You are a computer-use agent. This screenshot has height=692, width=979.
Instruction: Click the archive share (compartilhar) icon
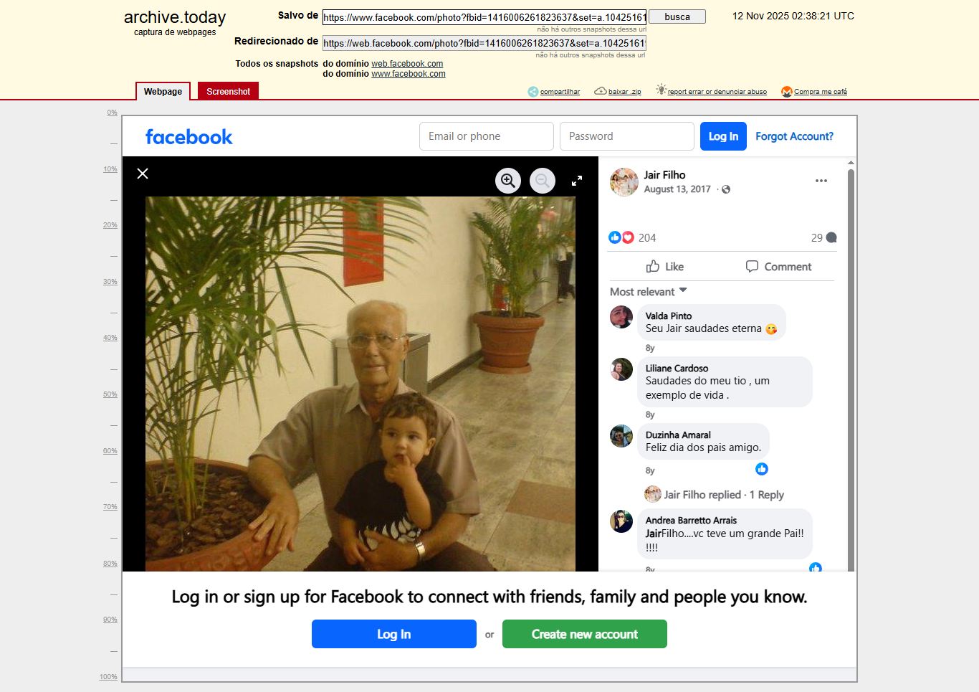tap(533, 92)
